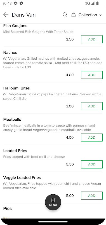Viewport: 106px width, 225px height.
Task: Add Fish Goujons to order
Action: [92, 39]
